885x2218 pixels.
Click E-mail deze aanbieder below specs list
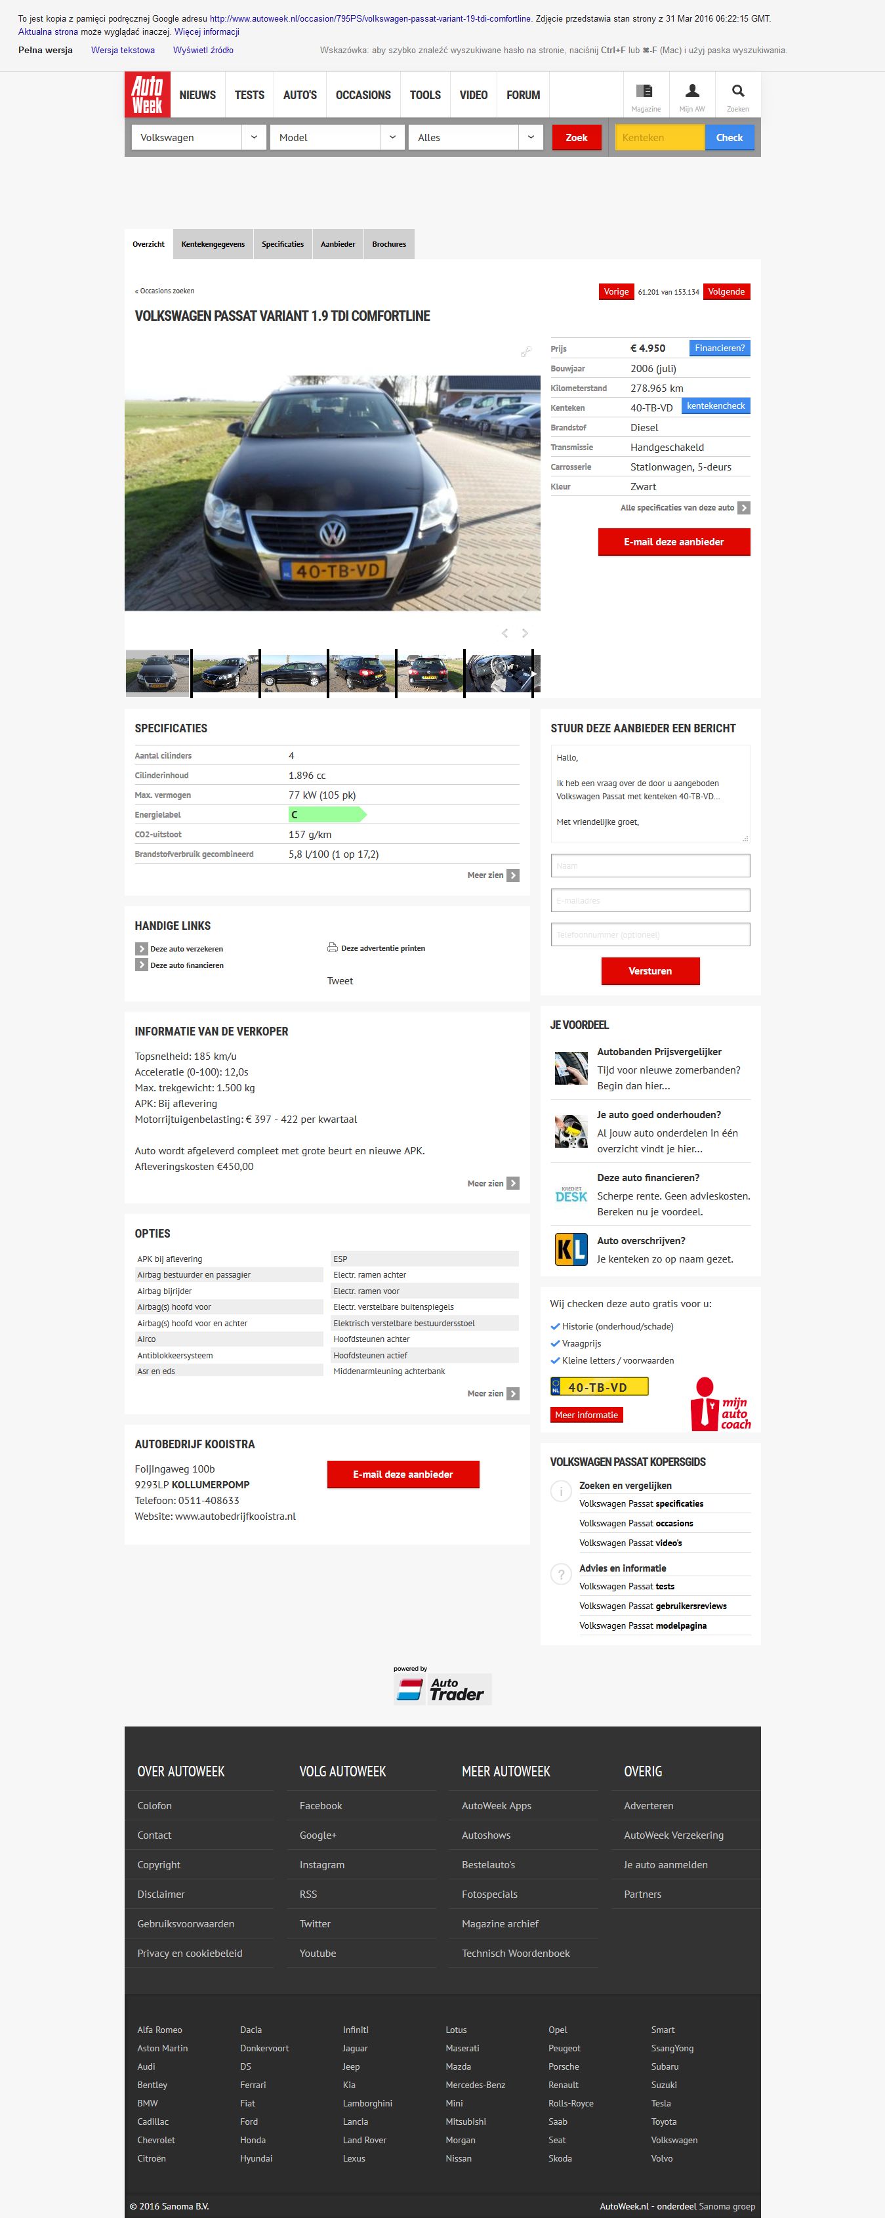[674, 543]
